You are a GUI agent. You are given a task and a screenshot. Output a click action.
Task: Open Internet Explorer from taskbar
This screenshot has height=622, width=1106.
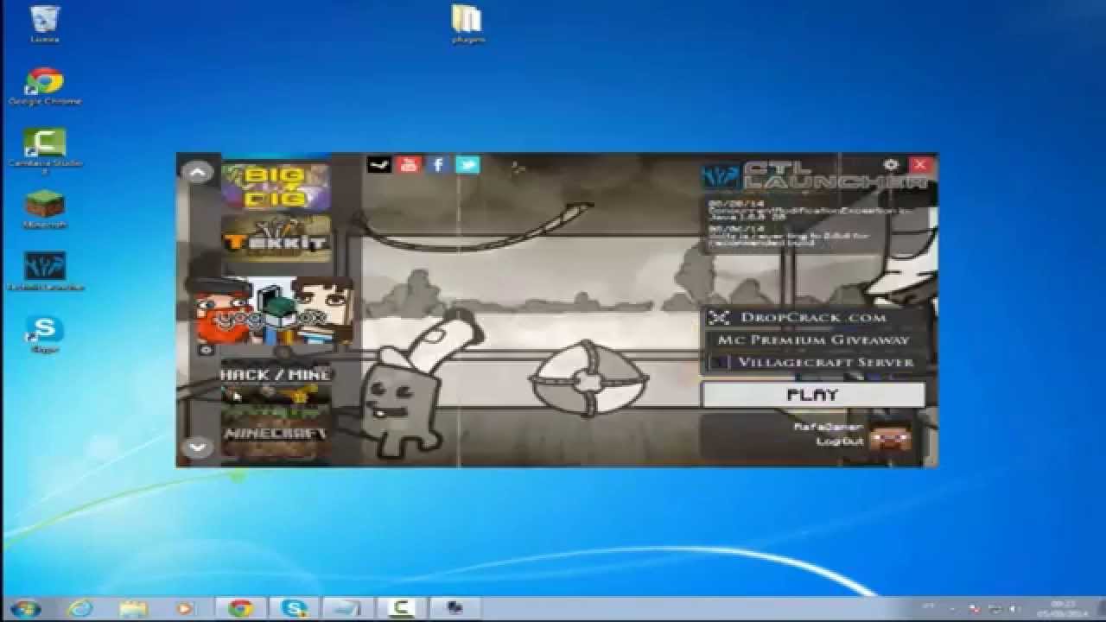pos(79,608)
